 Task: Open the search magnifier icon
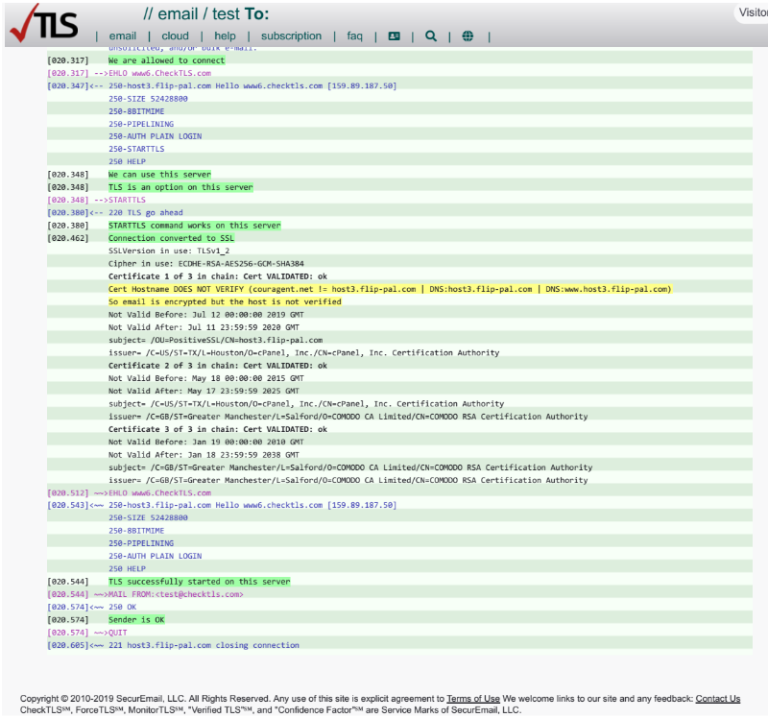pos(431,36)
